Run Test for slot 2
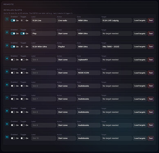Screen dimensions: 159x153 [x=151, y=33]
